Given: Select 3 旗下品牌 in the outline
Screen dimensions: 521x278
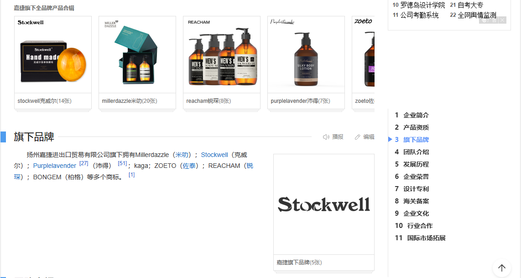Looking at the screenshot, I should (412, 140).
